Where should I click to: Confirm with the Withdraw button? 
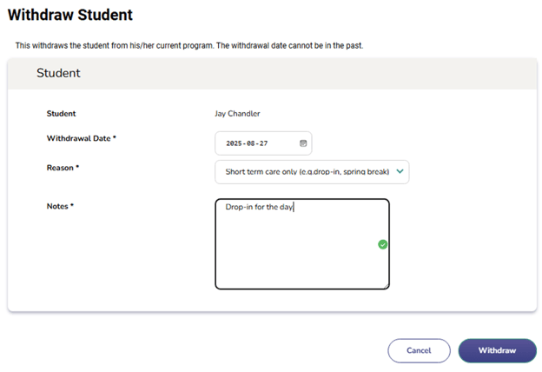coord(497,350)
